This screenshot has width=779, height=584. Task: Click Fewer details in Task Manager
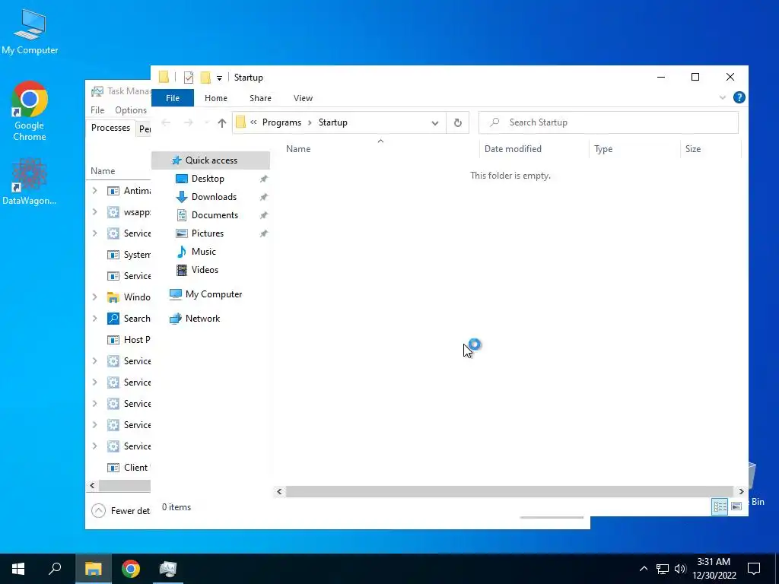(121, 511)
